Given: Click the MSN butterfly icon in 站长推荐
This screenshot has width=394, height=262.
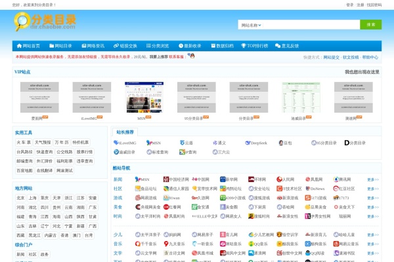Looking at the screenshot, I should tap(149, 143).
